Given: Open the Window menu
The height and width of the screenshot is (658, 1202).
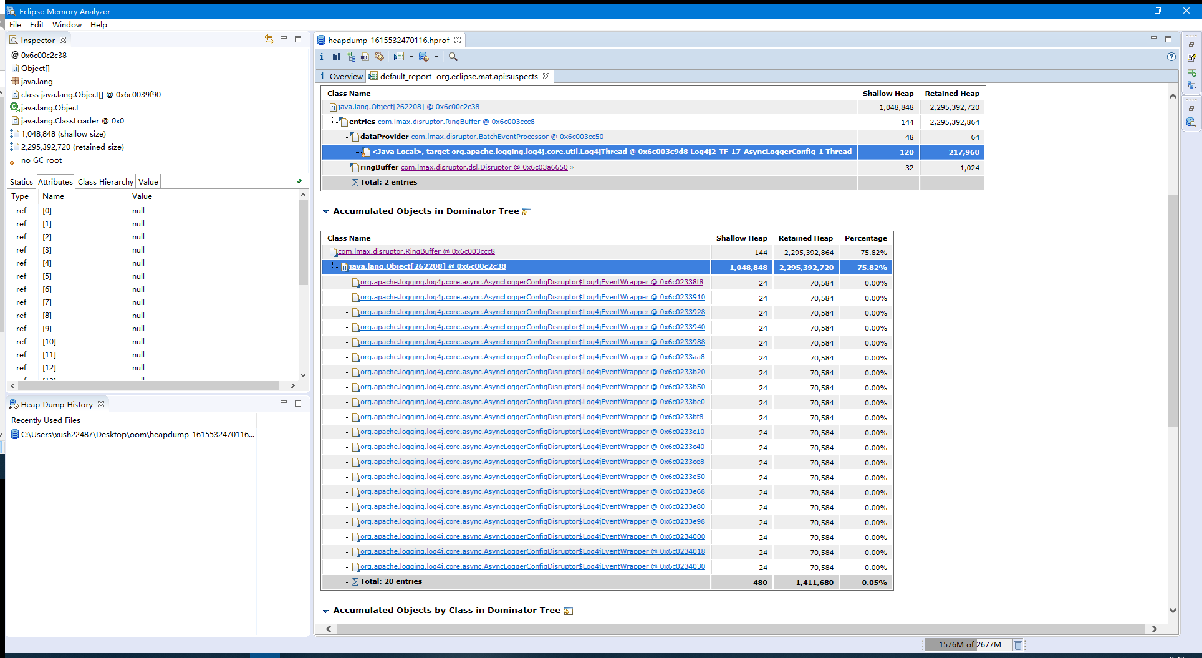Looking at the screenshot, I should 67,25.
